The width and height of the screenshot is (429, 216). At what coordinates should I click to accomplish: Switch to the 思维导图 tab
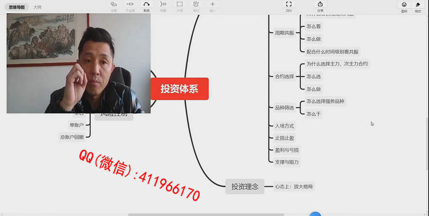tap(17, 7)
